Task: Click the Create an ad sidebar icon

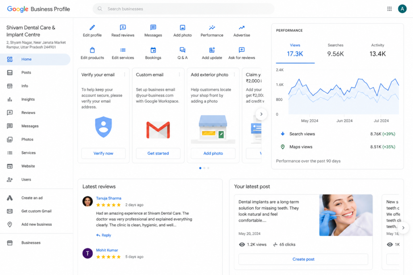Action: (10, 198)
